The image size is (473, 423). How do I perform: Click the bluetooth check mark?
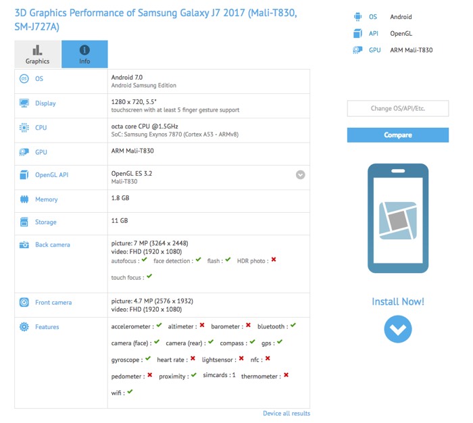(293, 325)
